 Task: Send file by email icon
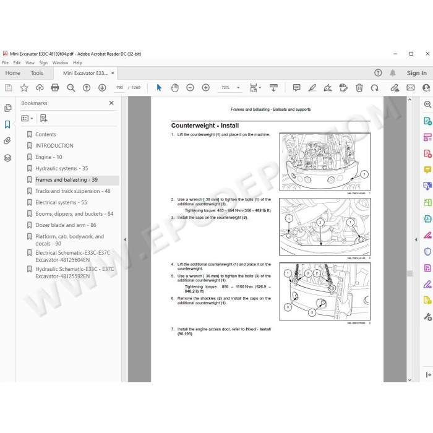(x=411, y=88)
